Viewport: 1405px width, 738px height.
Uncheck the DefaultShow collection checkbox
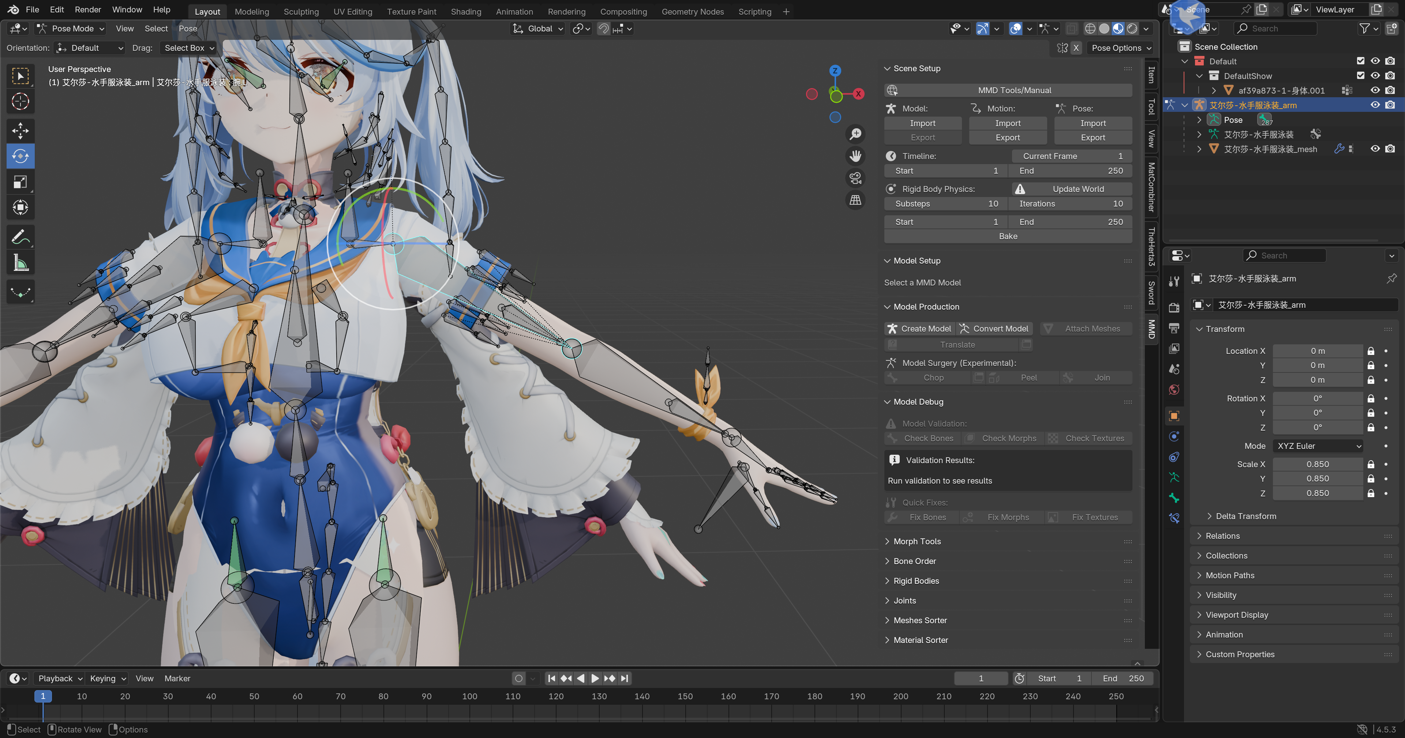pos(1360,76)
